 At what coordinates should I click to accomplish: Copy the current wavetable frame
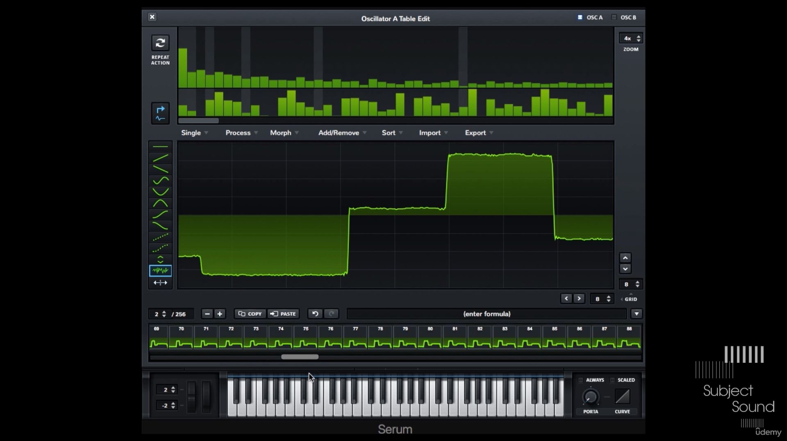[x=250, y=314]
